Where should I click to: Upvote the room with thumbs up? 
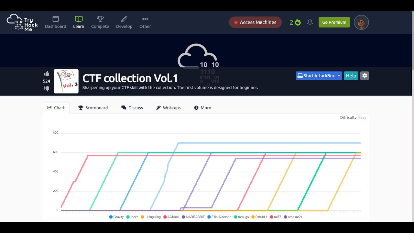(x=47, y=74)
